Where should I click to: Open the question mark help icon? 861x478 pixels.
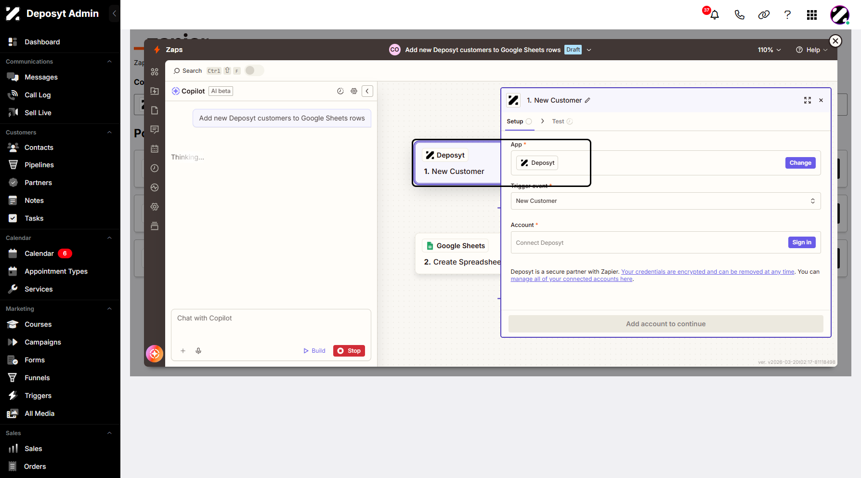coord(787,15)
